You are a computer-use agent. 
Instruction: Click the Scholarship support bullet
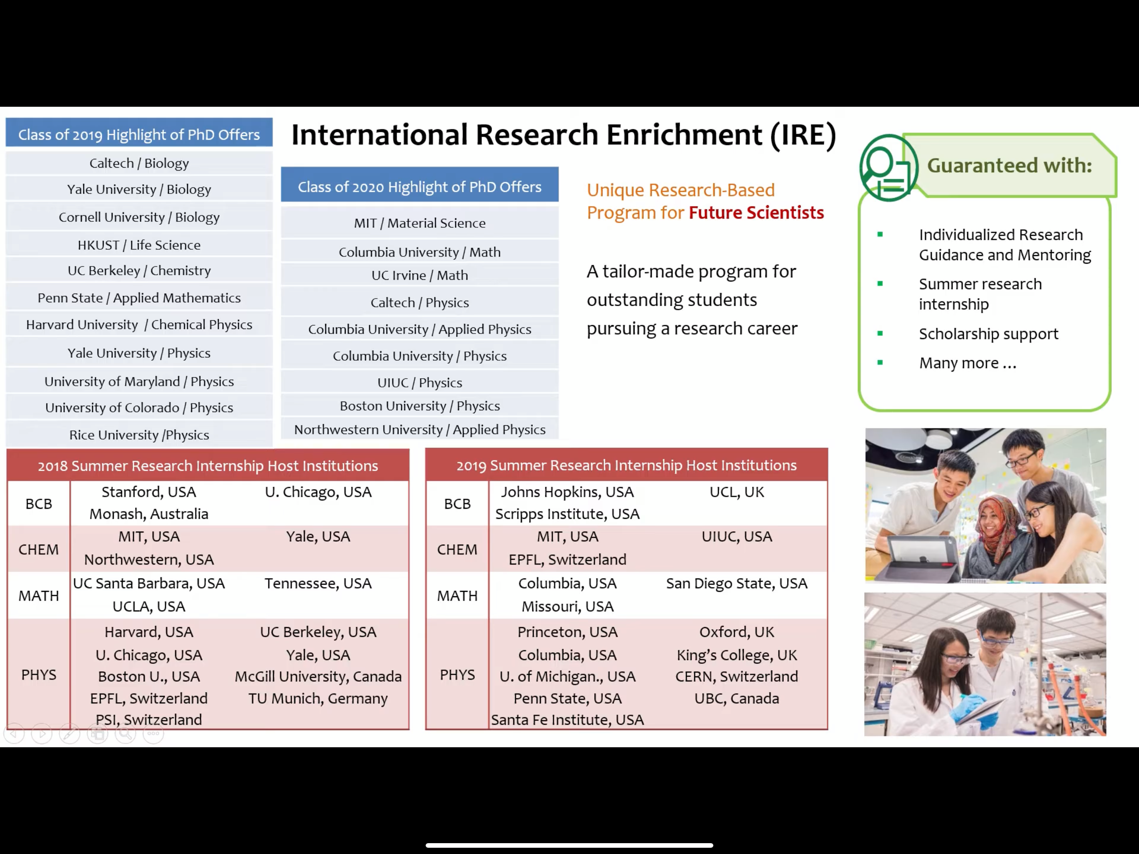pos(988,334)
